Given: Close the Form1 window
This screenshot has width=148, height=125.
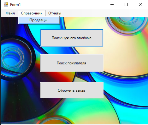Looking at the screenshot, I should click(x=141, y=4).
